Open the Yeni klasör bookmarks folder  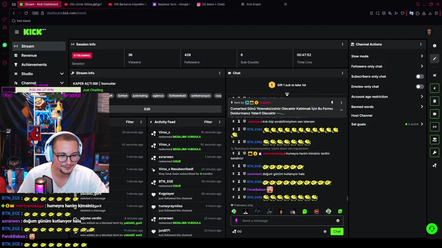coord(21,21)
